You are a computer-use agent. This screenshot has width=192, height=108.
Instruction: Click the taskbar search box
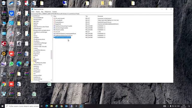coord(22,106)
